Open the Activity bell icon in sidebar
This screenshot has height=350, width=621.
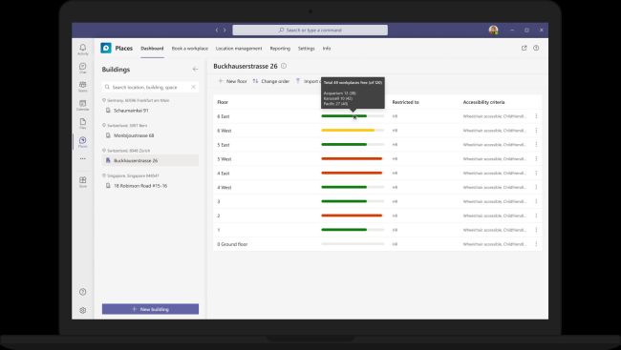83,50
